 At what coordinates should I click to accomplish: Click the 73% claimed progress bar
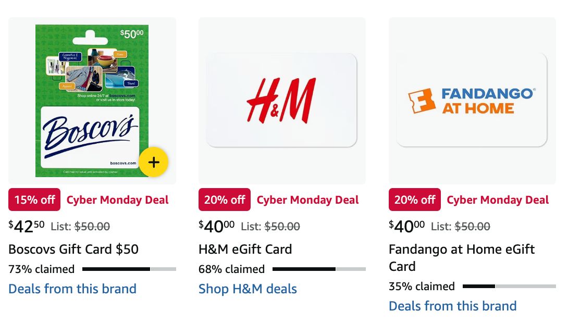tap(129, 269)
